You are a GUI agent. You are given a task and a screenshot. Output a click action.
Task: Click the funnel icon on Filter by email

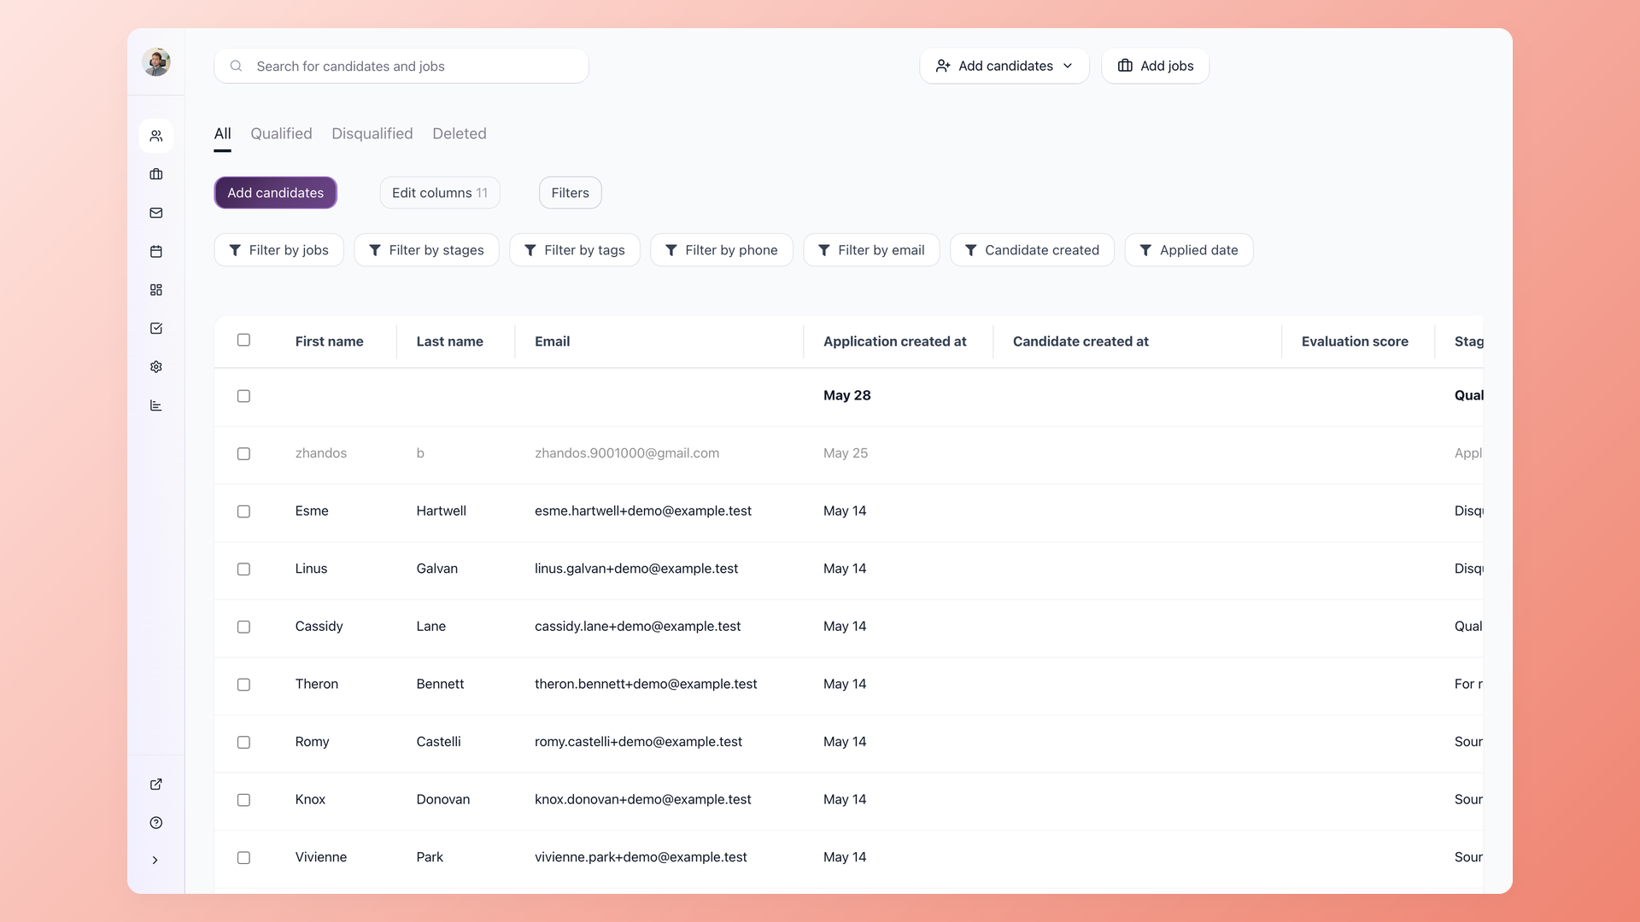click(x=824, y=250)
